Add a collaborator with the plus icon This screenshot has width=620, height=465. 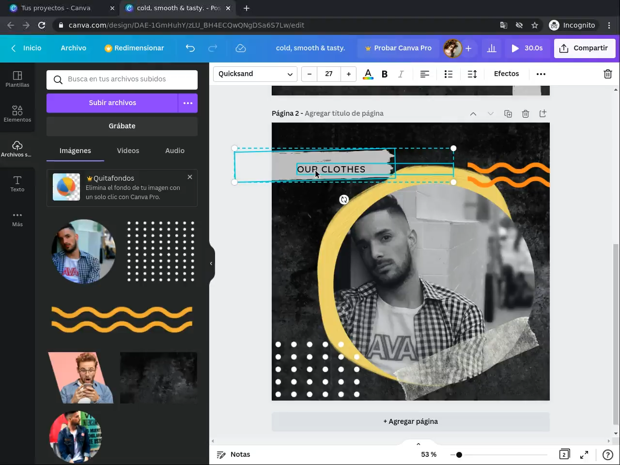468,48
